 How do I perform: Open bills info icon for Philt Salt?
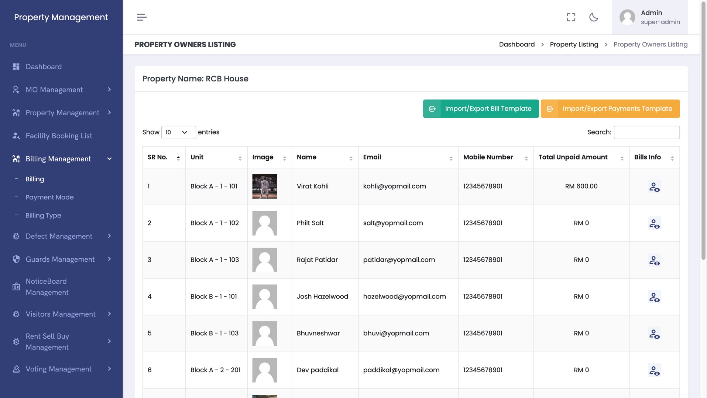(654, 223)
